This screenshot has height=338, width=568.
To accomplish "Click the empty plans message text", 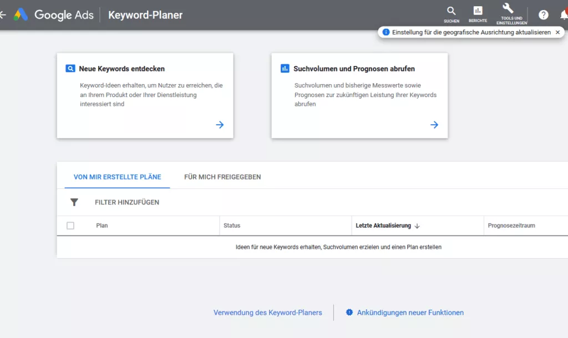I will coord(338,247).
